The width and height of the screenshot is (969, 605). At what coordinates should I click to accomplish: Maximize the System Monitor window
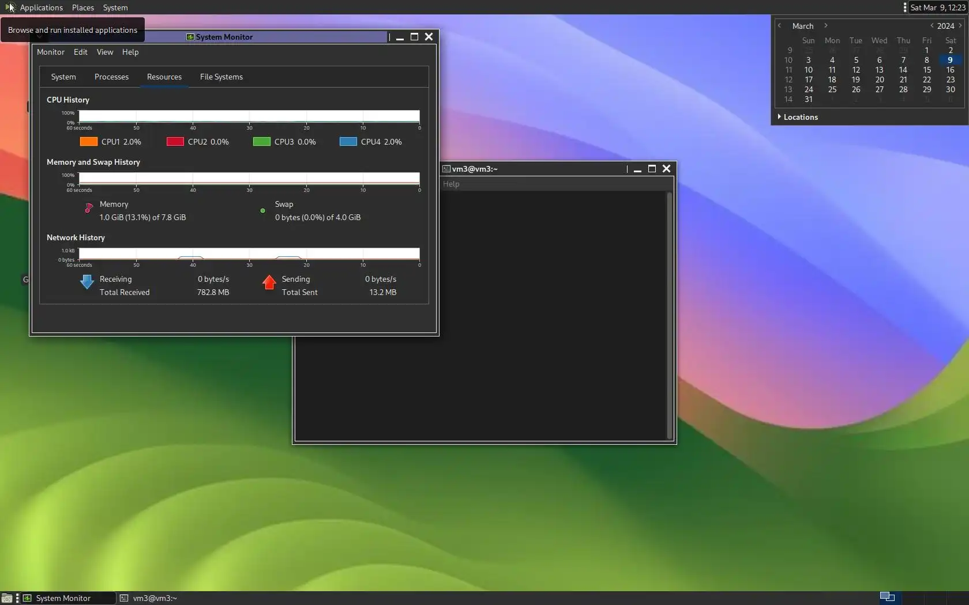[414, 37]
